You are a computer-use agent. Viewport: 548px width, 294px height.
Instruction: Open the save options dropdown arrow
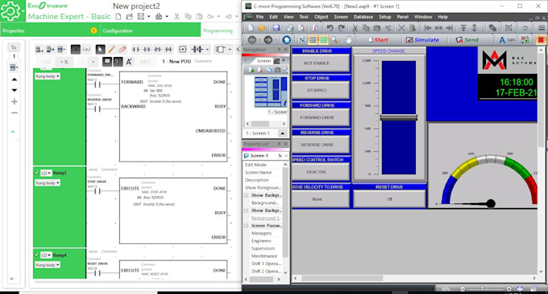tap(149, 16)
